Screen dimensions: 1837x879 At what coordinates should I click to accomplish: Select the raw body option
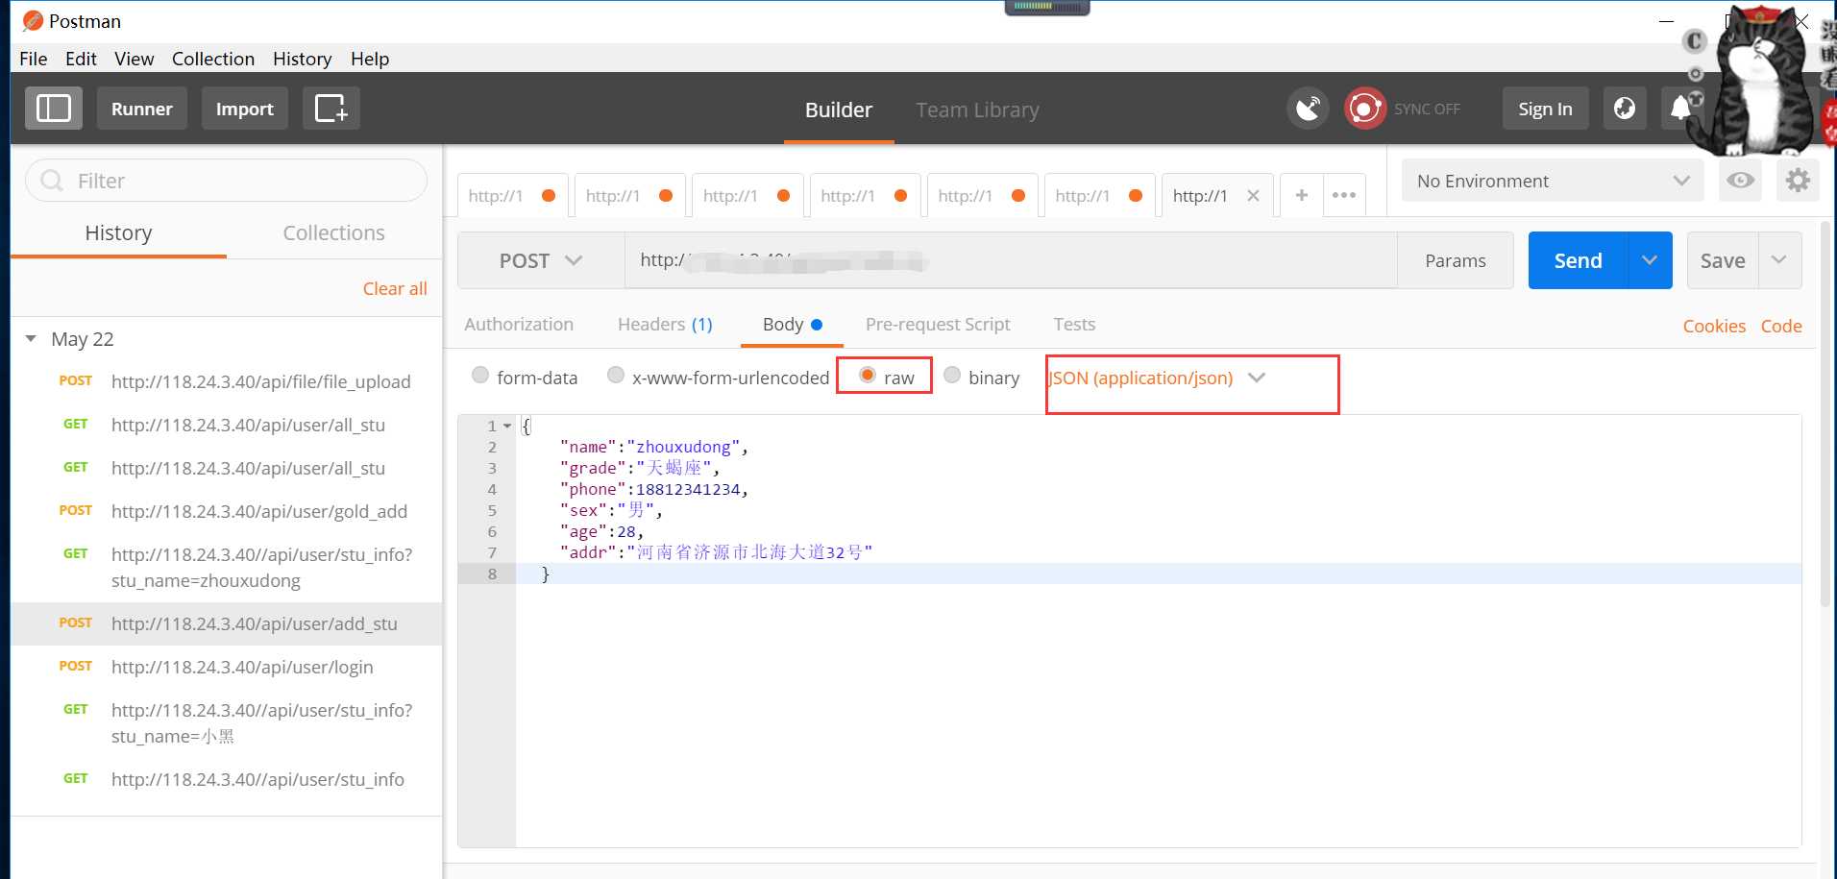(868, 376)
